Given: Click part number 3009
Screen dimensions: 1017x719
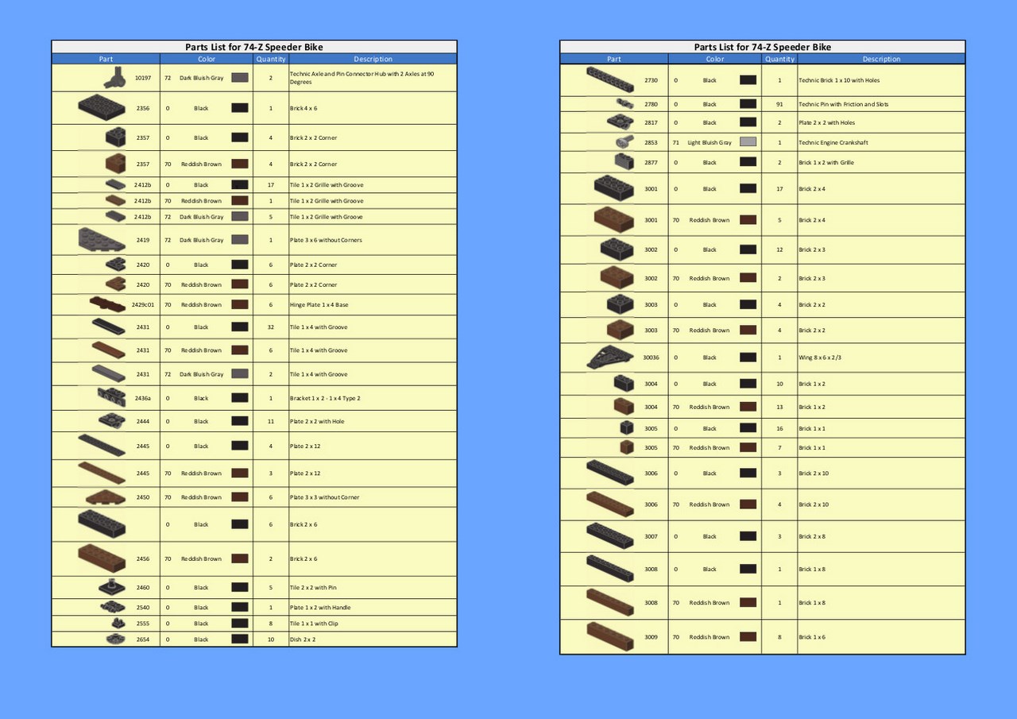Looking at the screenshot, I should click(x=651, y=637).
